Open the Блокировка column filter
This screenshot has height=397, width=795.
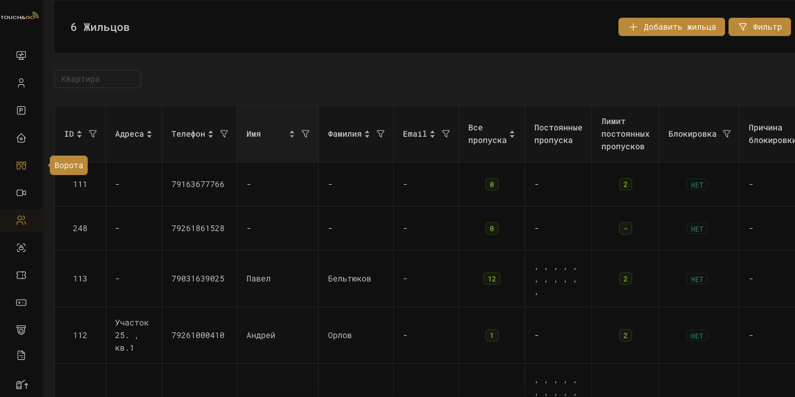click(727, 134)
